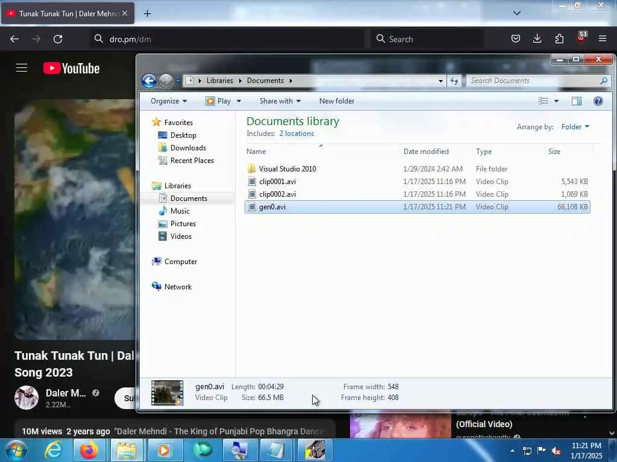Switch to Firefox in the taskbar
This screenshot has width=617, height=462.
[89, 450]
